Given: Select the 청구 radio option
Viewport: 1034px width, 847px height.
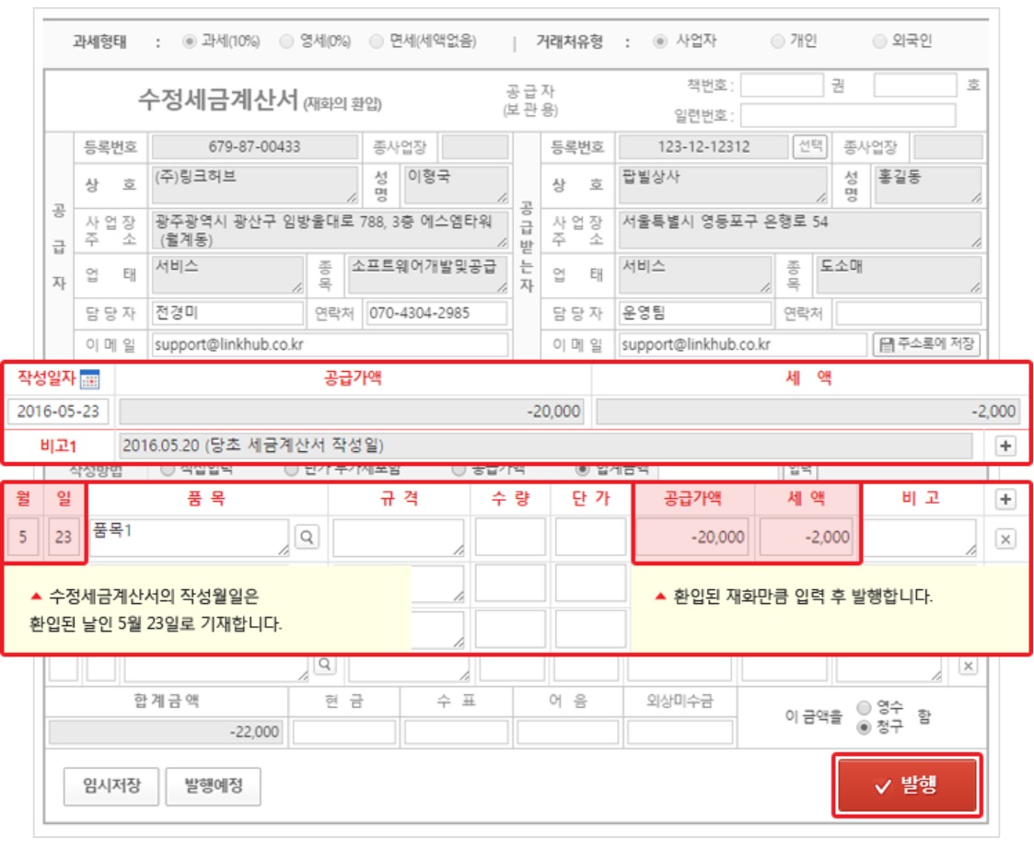Looking at the screenshot, I should coord(864,727).
